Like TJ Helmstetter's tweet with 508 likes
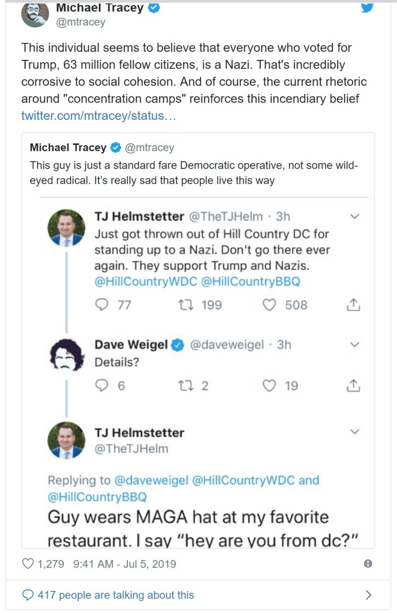The image size is (397, 613). point(269,305)
